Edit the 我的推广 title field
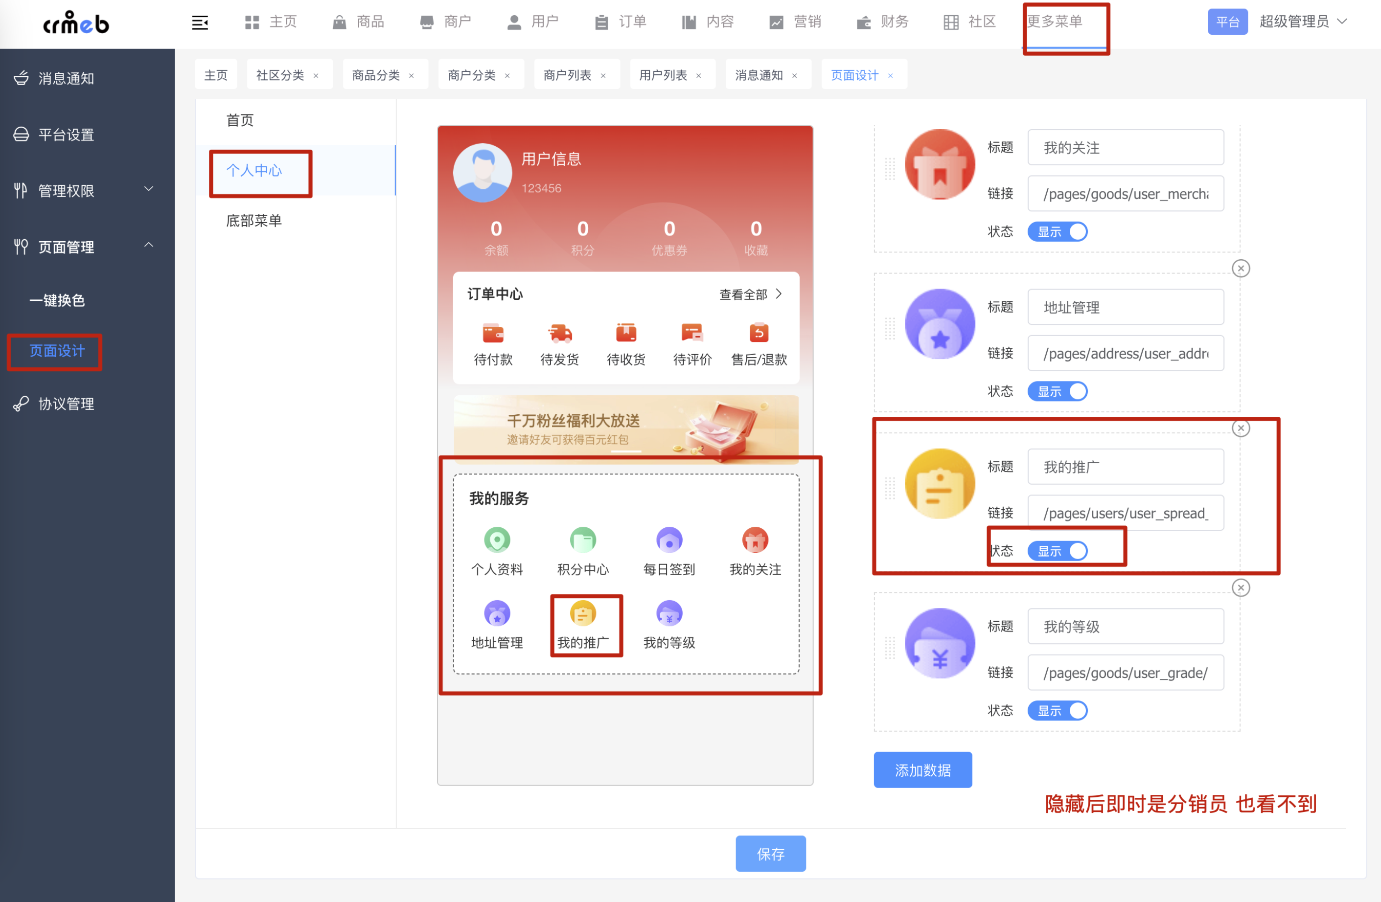Screen dimensions: 1381x902 (x=1126, y=466)
